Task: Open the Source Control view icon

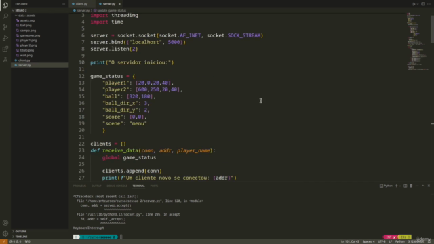Action: pyautogui.click(x=5, y=27)
